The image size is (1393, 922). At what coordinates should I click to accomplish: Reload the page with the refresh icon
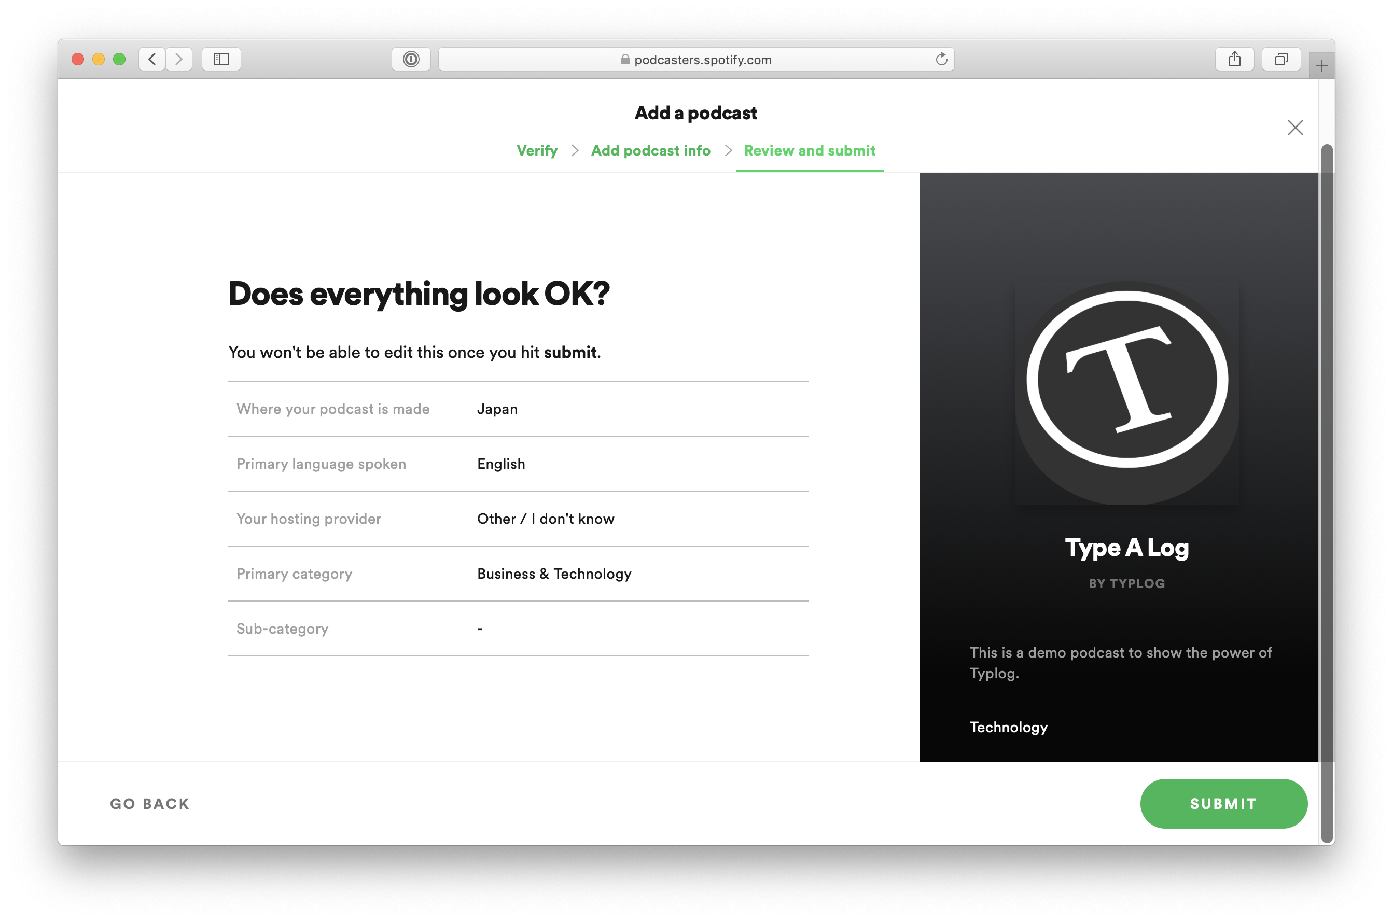point(941,60)
